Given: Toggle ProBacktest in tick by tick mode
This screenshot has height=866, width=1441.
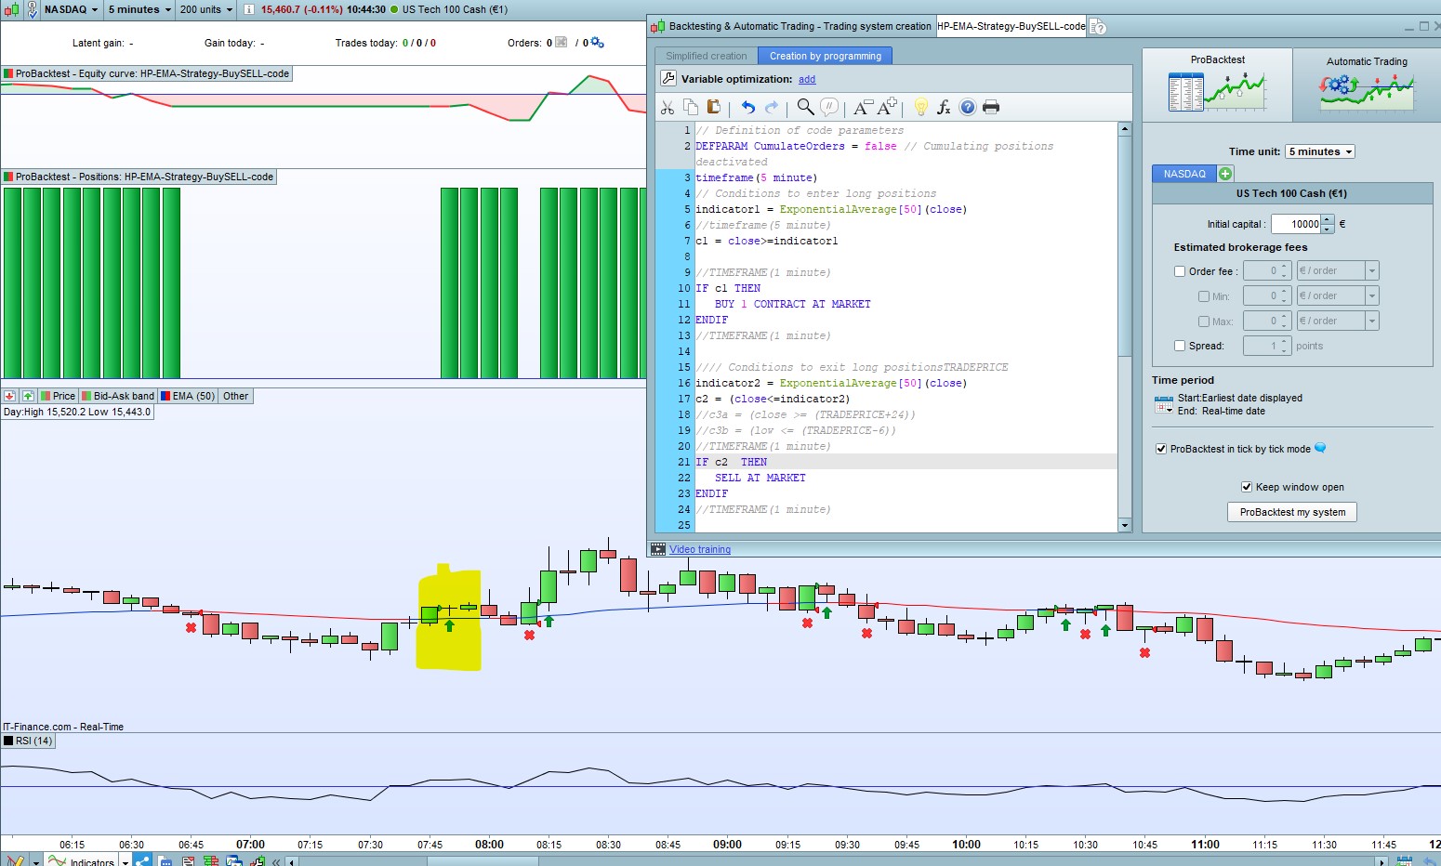Looking at the screenshot, I should 1161,449.
